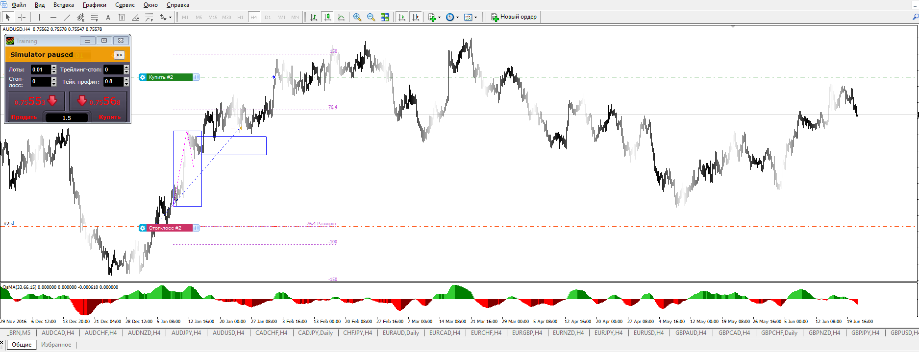The width and height of the screenshot is (919, 352).
Task: Toggle chart shift from right edge
Action: pyautogui.click(x=416, y=17)
